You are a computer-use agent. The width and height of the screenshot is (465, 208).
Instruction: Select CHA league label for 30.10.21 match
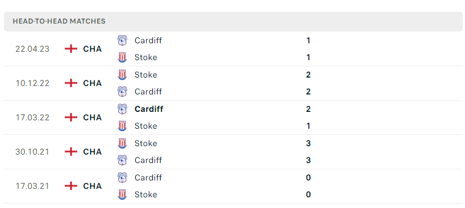(x=92, y=152)
